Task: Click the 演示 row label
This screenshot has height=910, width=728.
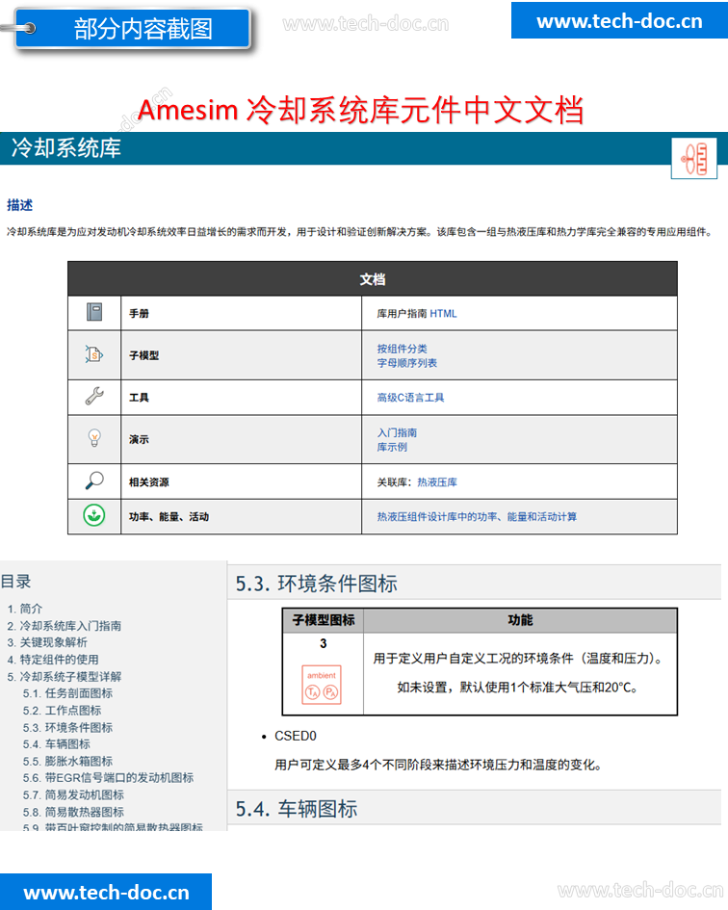Action: coord(140,439)
